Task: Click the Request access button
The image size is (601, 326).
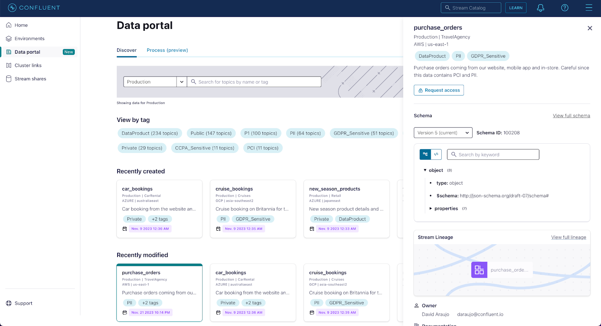Action: pos(439,90)
